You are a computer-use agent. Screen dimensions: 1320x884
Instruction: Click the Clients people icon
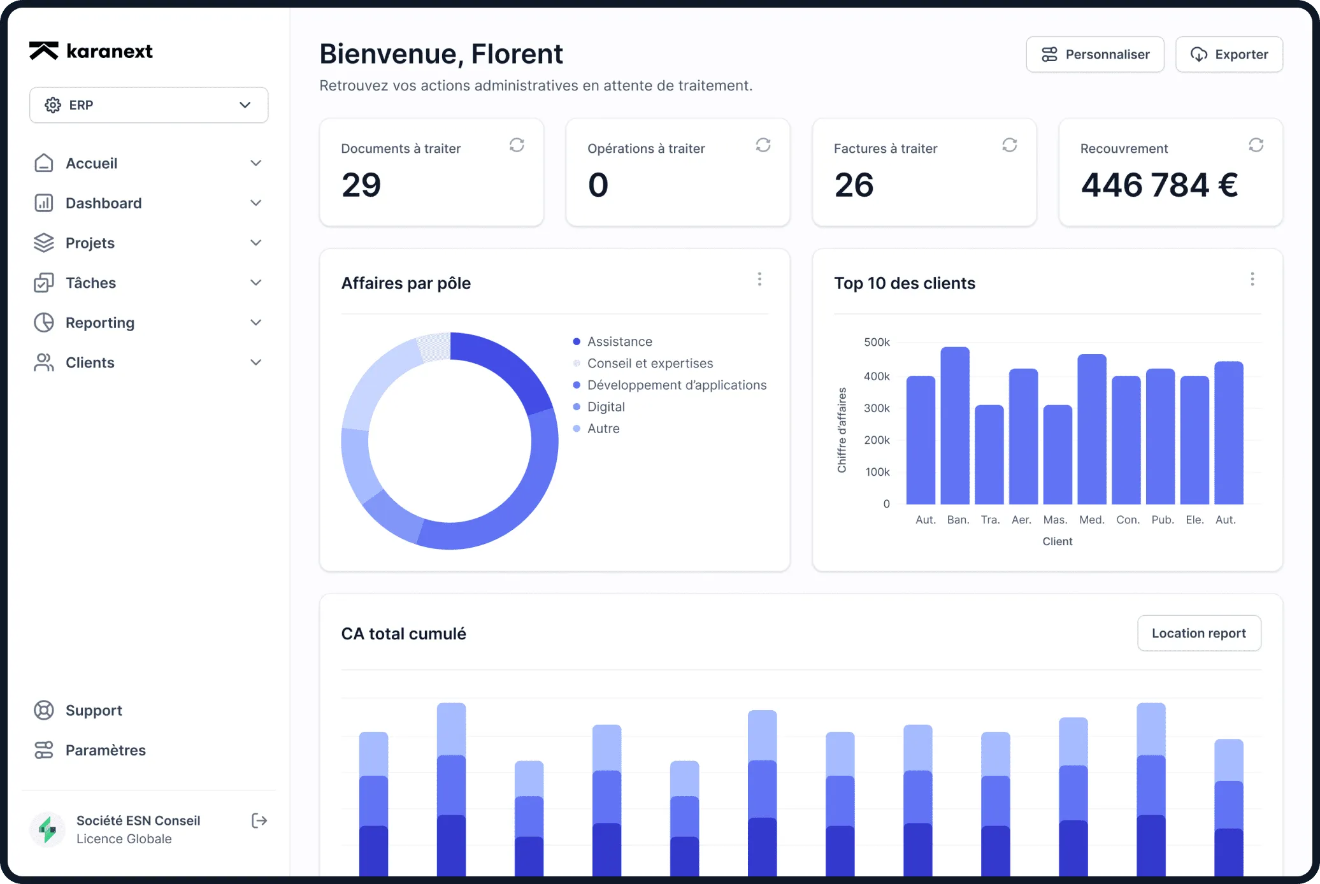pyautogui.click(x=43, y=362)
